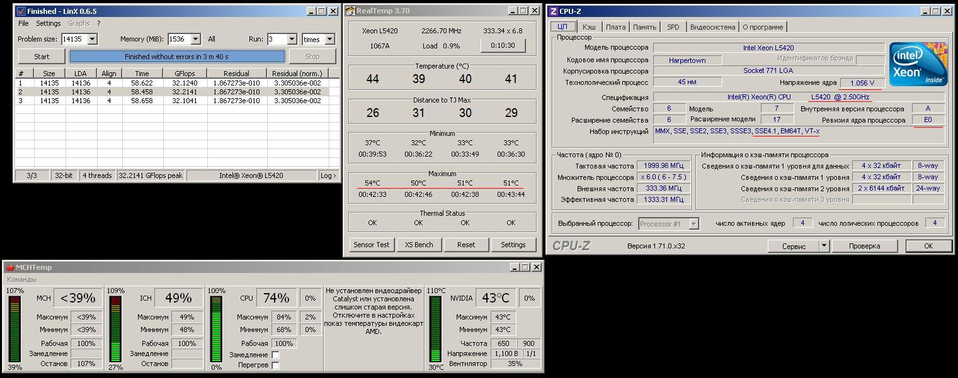
Task: Click the Sensor Test button in RealTemp
Action: (x=371, y=245)
